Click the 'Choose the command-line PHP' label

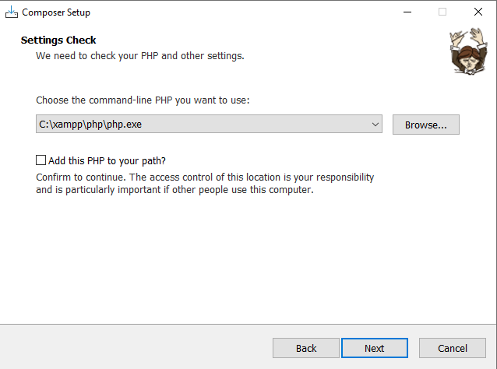[x=143, y=100]
